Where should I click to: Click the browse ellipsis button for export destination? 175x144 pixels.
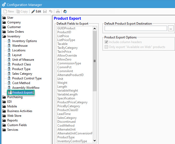[x=171, y=29]
